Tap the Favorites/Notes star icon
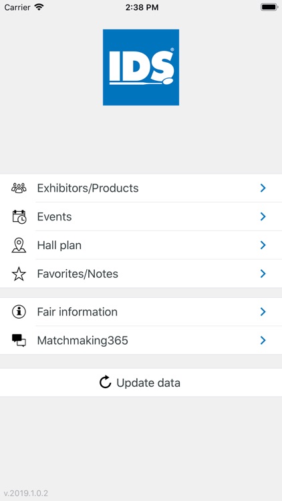The height and width of the screenshot is (501, 282). click(x=19, y=274)
